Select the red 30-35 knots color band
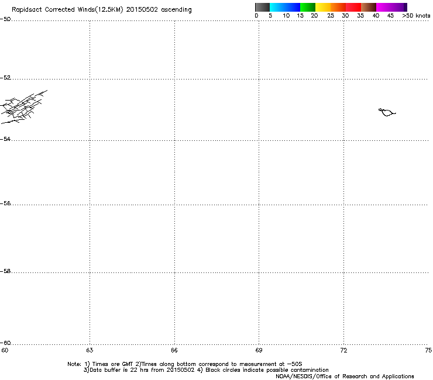The width and height of the screenshot is (433, 380). click(x=353, y=7)
